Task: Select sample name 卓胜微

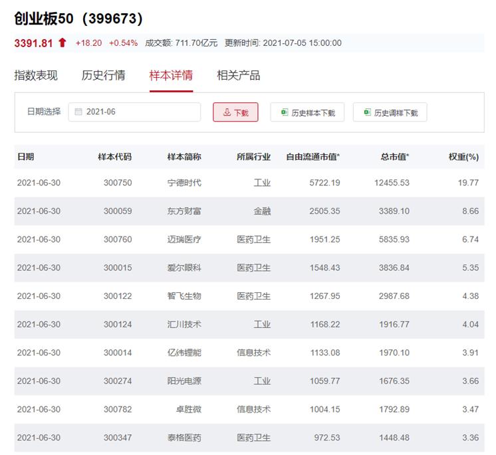Action: pos(189,409)
